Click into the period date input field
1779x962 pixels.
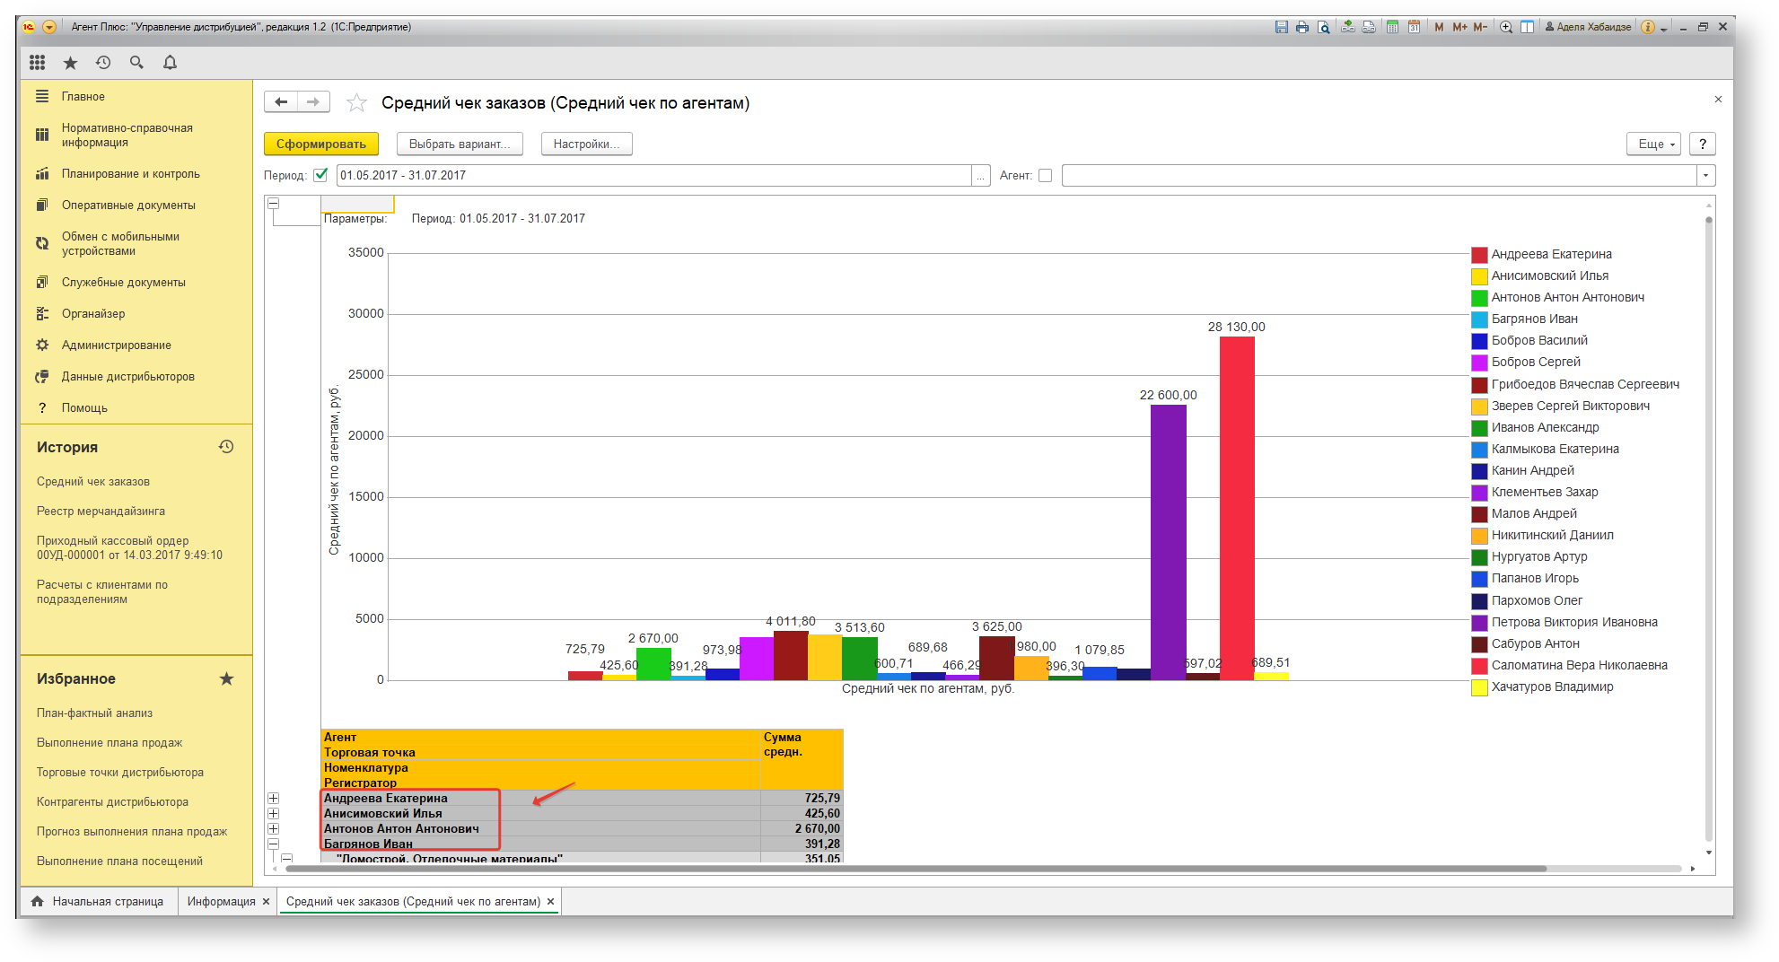click(653, 175)
